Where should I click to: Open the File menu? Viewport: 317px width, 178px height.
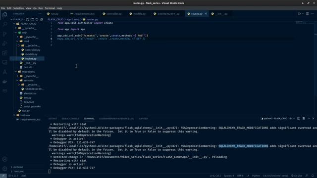(3, 8)
